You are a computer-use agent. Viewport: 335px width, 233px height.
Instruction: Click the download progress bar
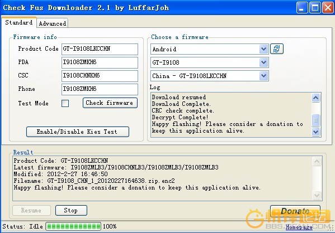click(73, 226)
